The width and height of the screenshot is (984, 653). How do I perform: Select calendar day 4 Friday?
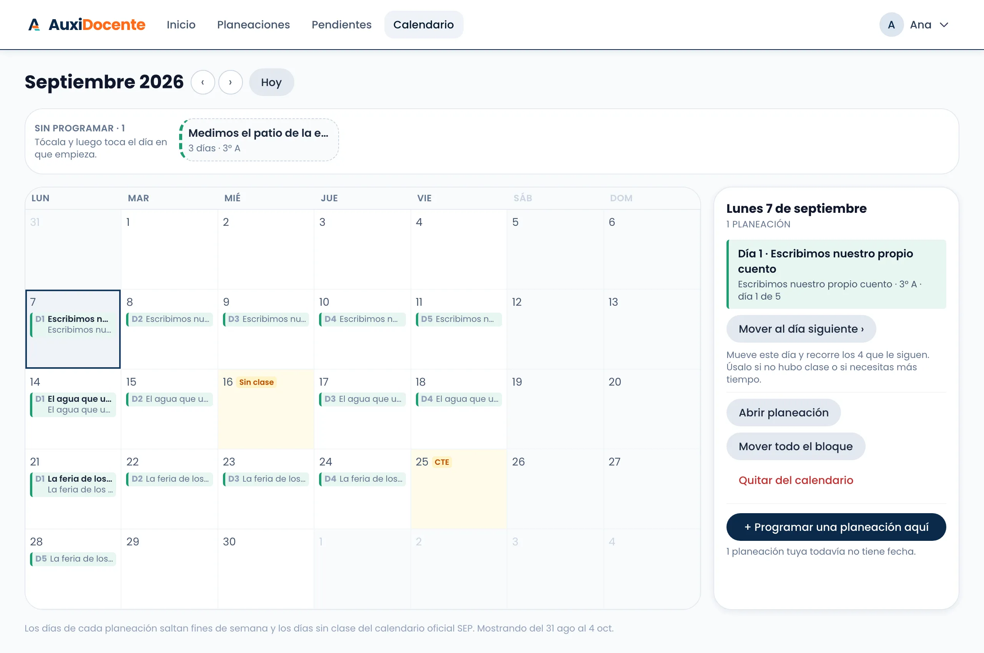click(x=459, y=249)
